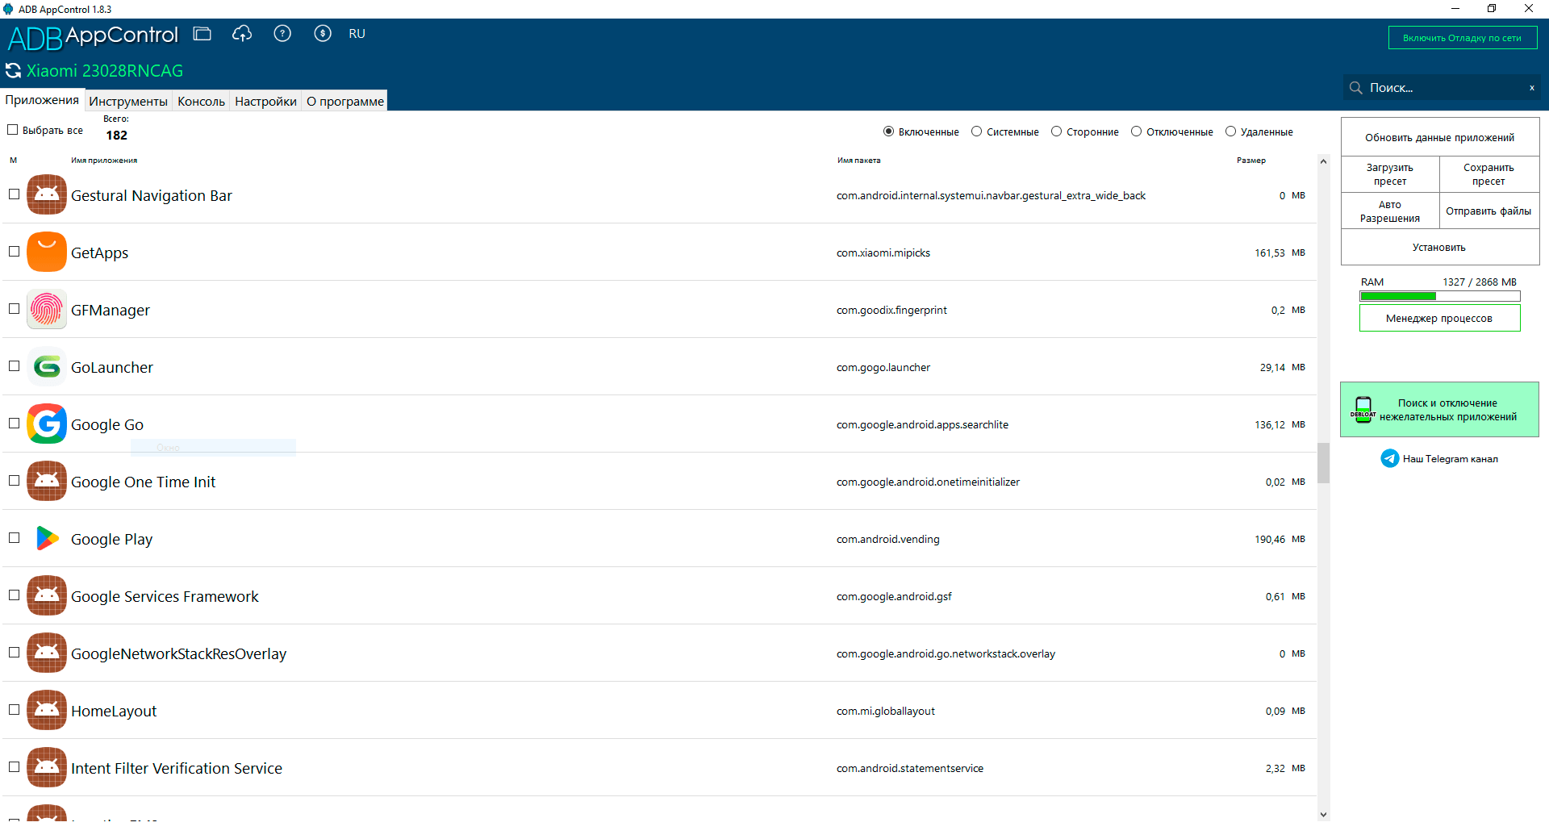Click the Gestural Navigation Bar app icon
The height and width of the screenshot is (839, 1549).
[x=47, y=194]
